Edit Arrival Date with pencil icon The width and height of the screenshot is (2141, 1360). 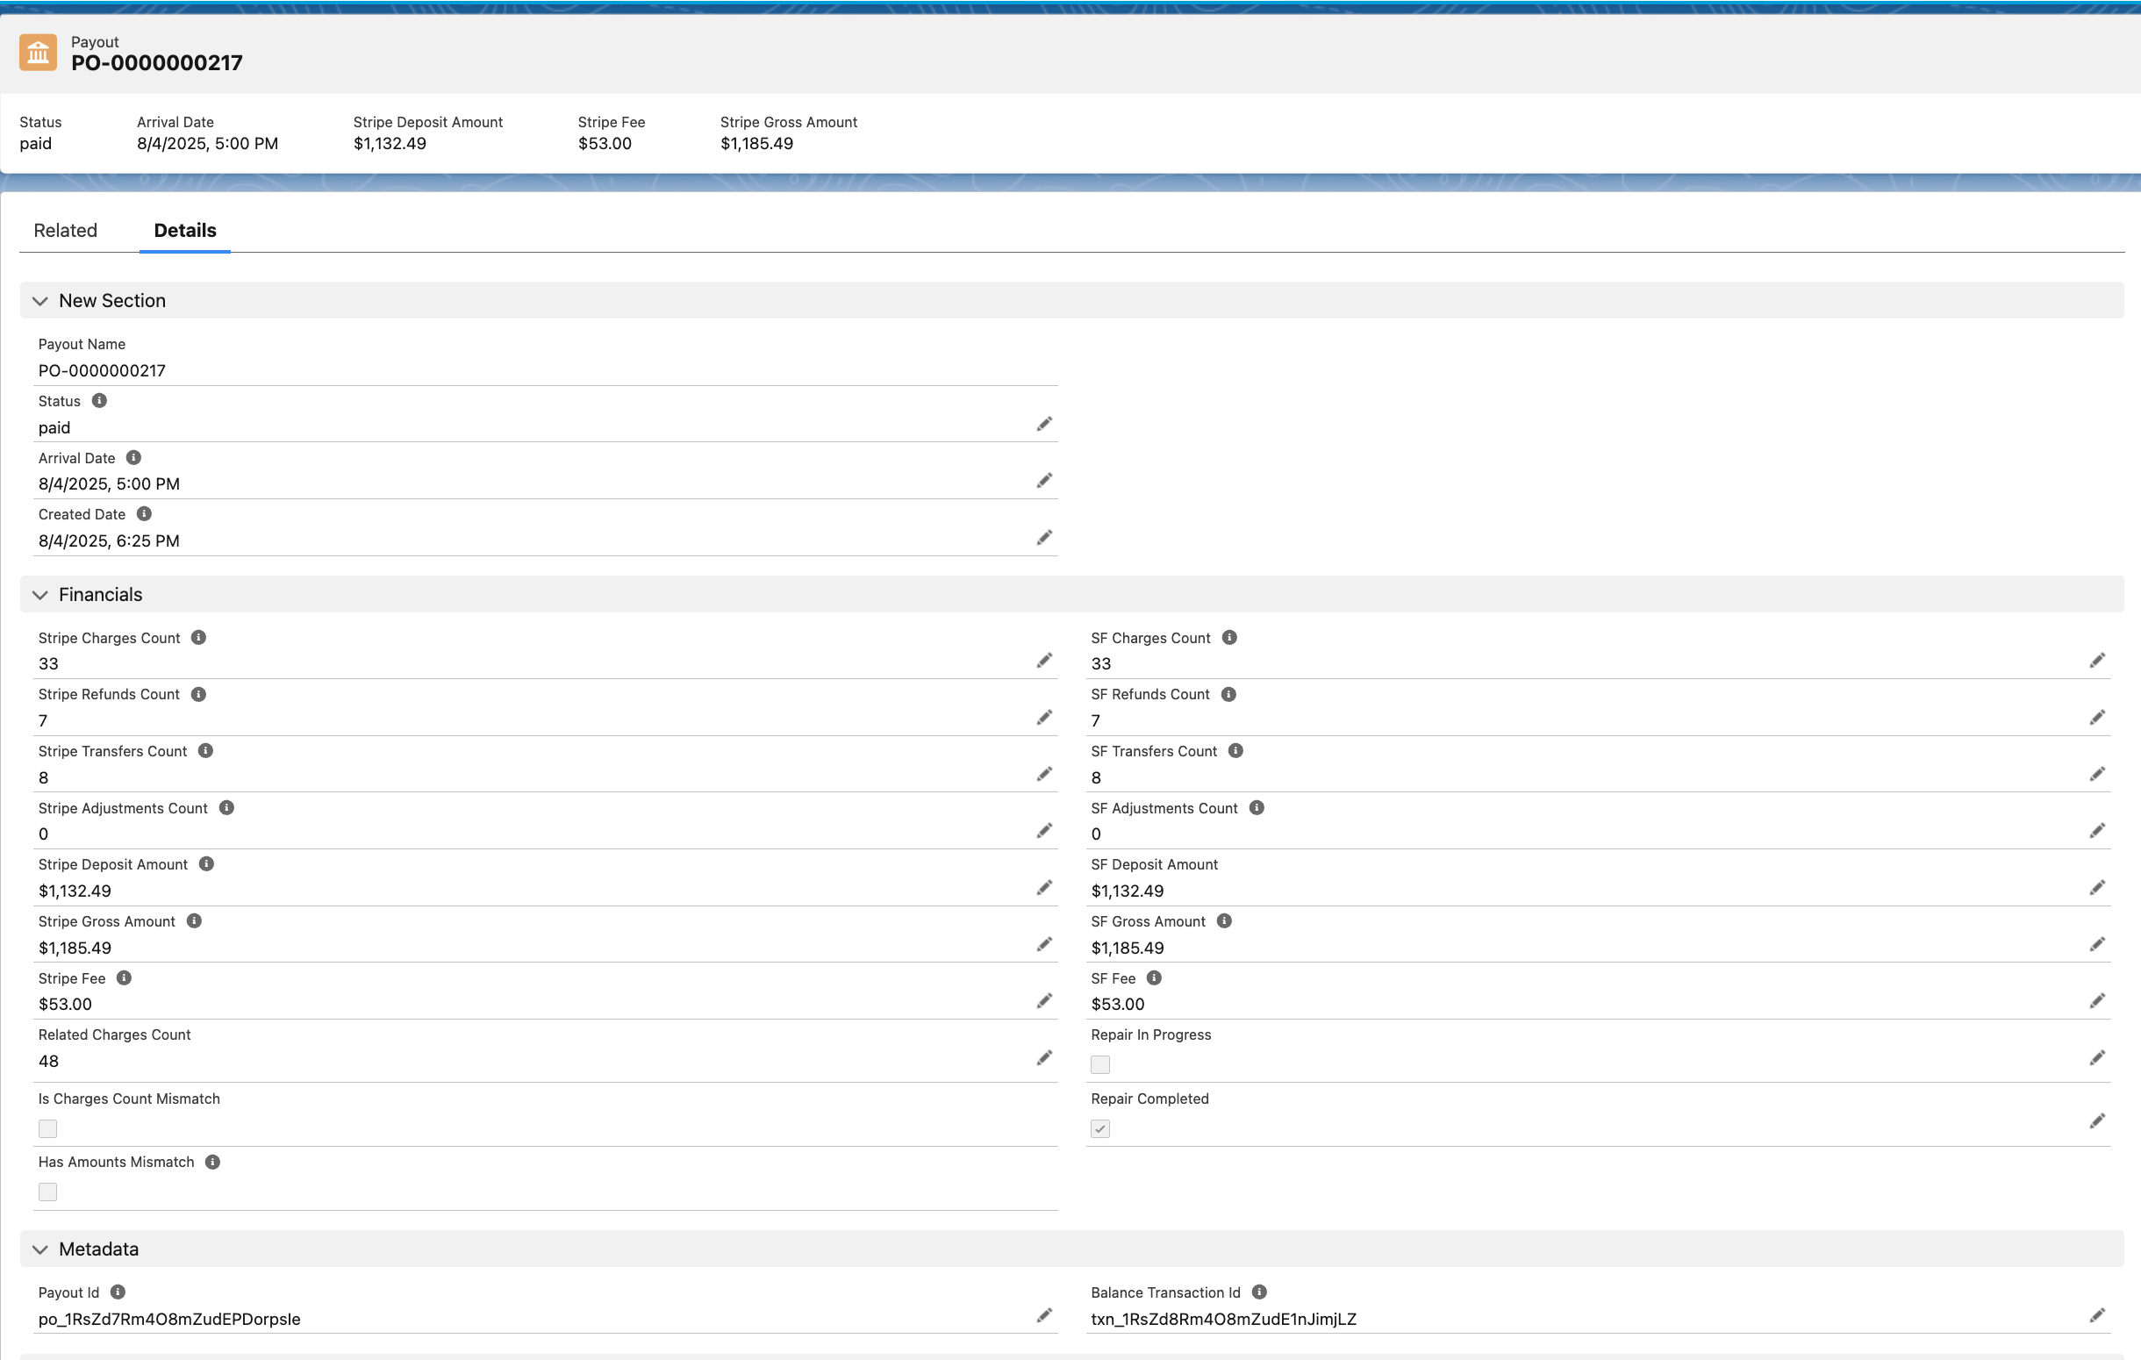pos(1044,481)
